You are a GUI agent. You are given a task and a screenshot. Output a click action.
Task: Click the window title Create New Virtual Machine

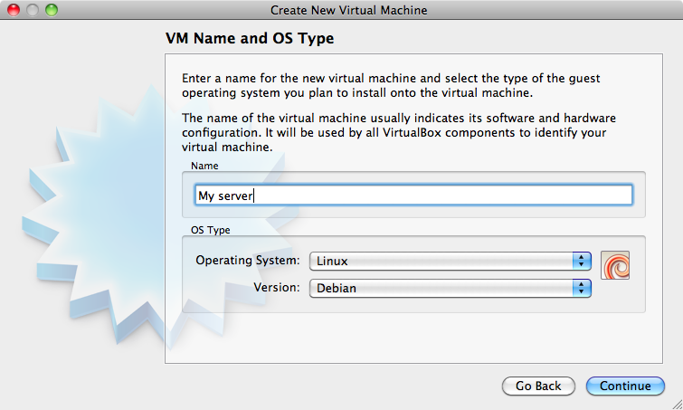[x=348, y=10]
